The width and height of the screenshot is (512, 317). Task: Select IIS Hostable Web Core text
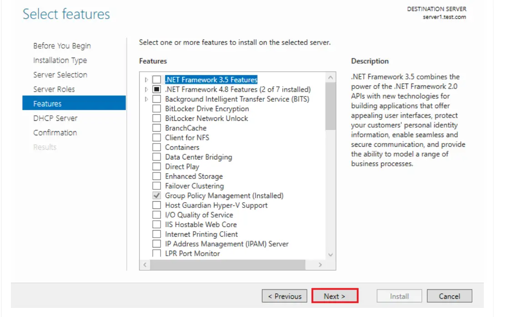tap(201, 224)
